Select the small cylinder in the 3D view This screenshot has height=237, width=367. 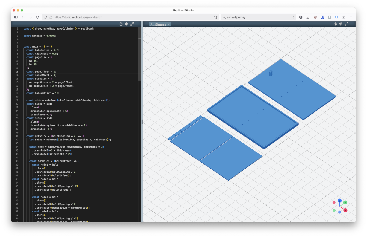(271, 73)
